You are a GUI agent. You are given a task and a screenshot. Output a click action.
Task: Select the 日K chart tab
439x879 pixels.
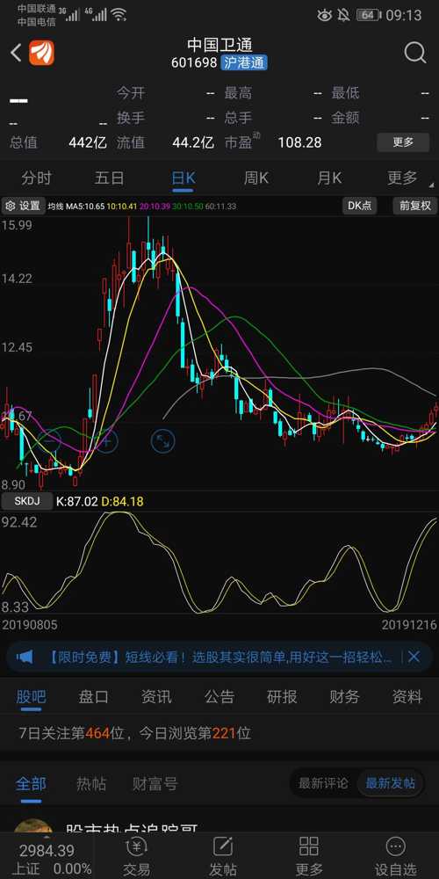point(184,178)
